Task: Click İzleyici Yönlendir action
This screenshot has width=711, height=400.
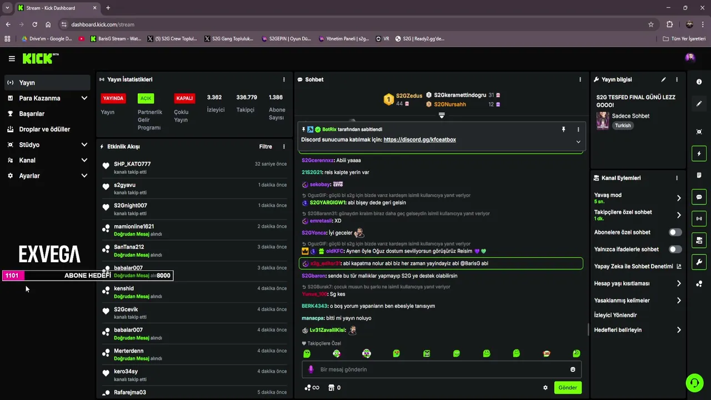Action: click(615, 315)
